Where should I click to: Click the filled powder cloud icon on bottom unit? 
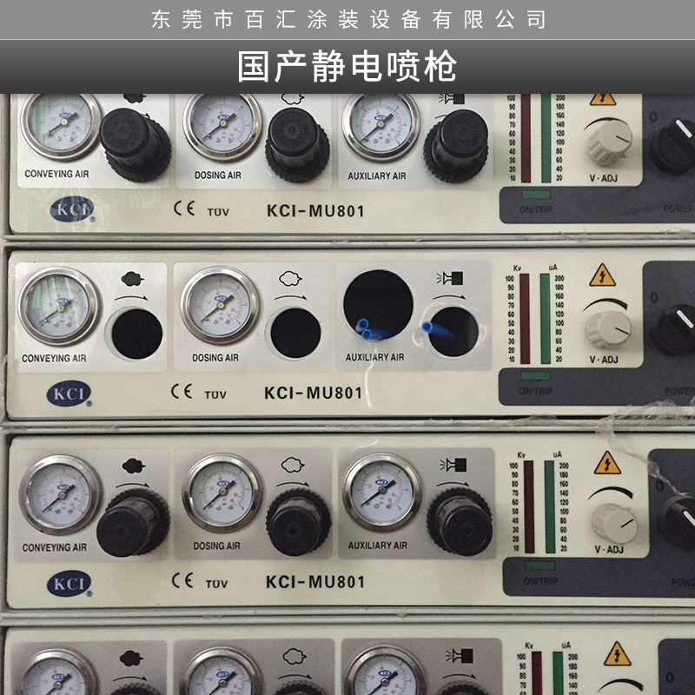point(131,659)
